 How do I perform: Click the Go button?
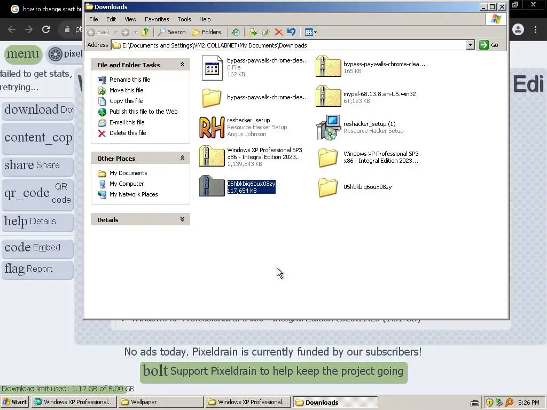click(x=489, y=45)
